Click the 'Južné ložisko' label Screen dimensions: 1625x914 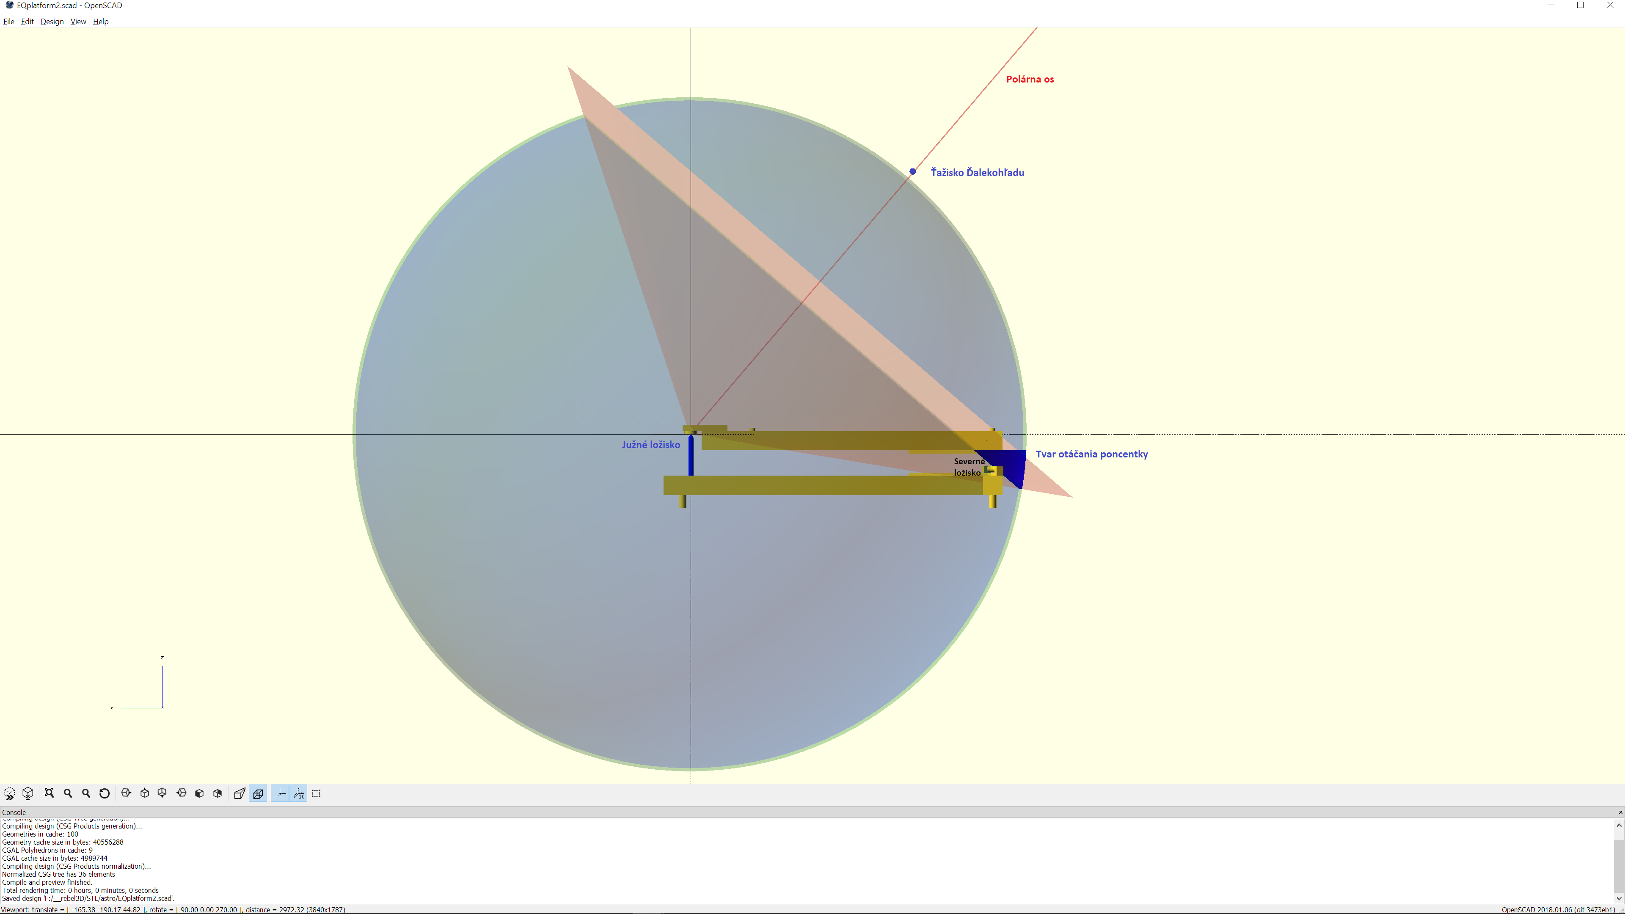[650, 445]
